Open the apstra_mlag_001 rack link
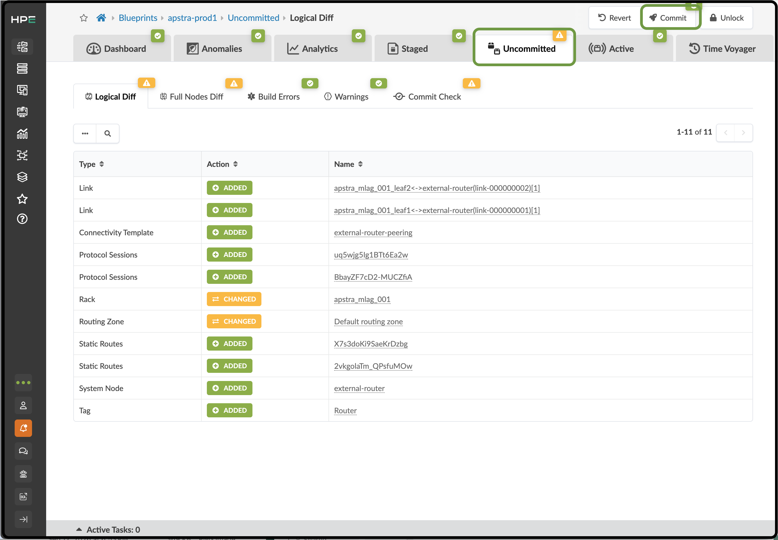778x540 pixels. pyautogui.click(x=362, y=299)
